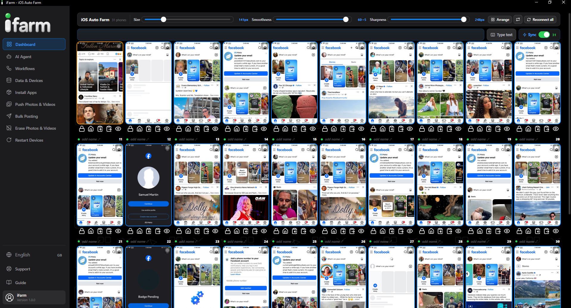Image resolution: width=571 pixels, height=308 pixels.
Task: Select Bulk Posting
Action: point(34,116)
